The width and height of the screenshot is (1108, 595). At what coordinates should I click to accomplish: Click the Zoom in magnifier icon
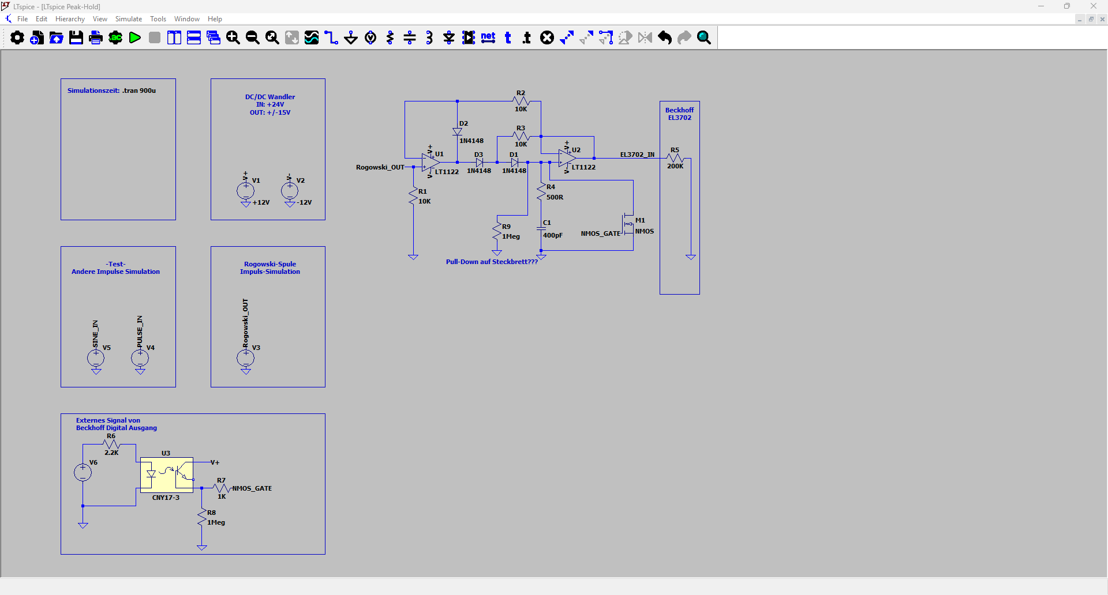click(x=233, y=38)
